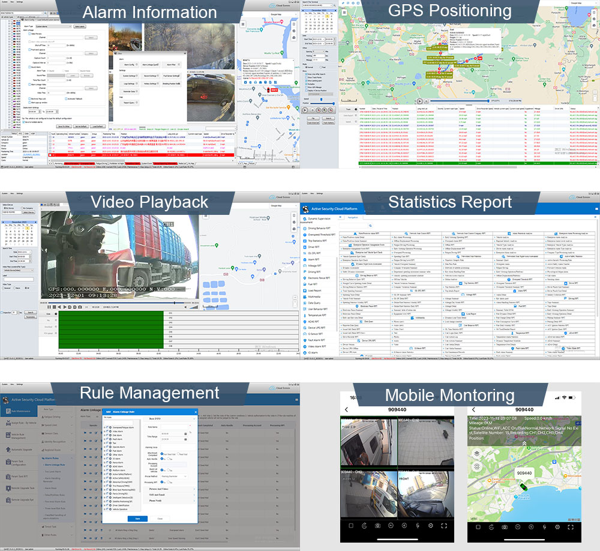Pause the video in Video Playback
The width and height of the screenshot is (600, 551).
click(49, 307)
